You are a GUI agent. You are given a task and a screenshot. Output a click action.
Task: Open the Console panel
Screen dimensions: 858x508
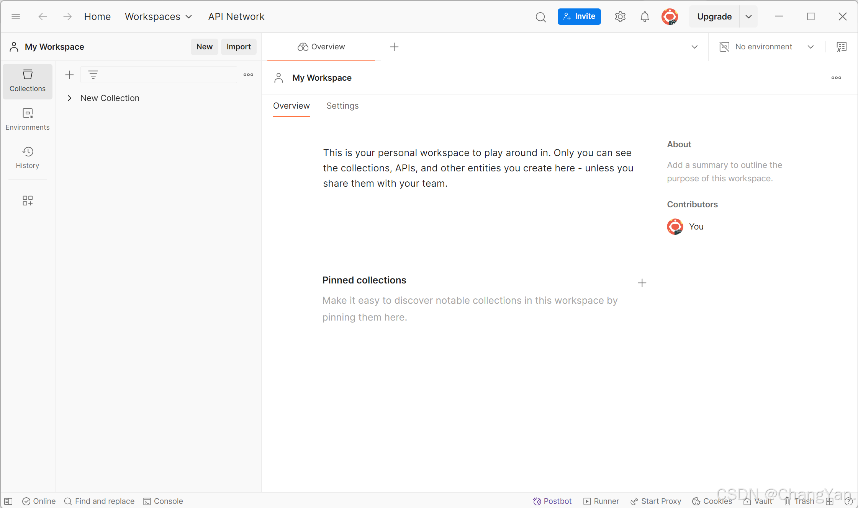[x=164, y=501]
